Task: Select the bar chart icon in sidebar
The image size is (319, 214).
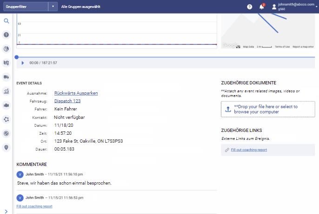Action: [7, 91]
